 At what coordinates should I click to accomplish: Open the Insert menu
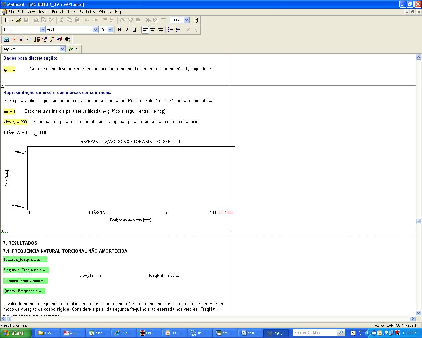[43, 12]
